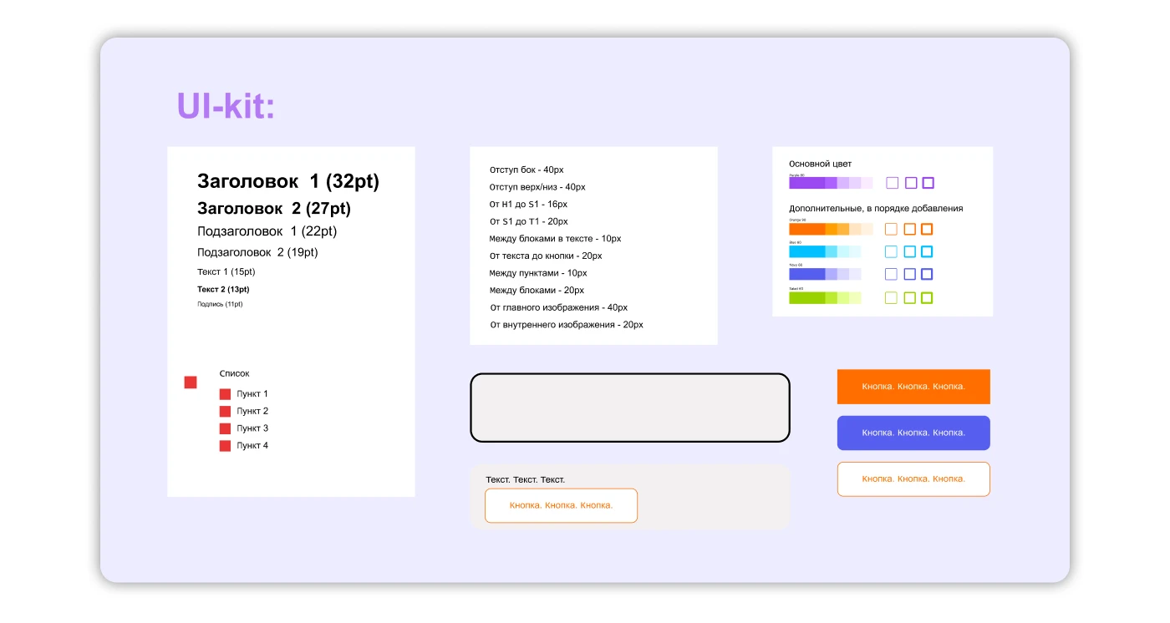The height and width of the screenshot is (623, 1170).
Task: Click the 'Список' list heading
Action: click(x=235, y=374)
